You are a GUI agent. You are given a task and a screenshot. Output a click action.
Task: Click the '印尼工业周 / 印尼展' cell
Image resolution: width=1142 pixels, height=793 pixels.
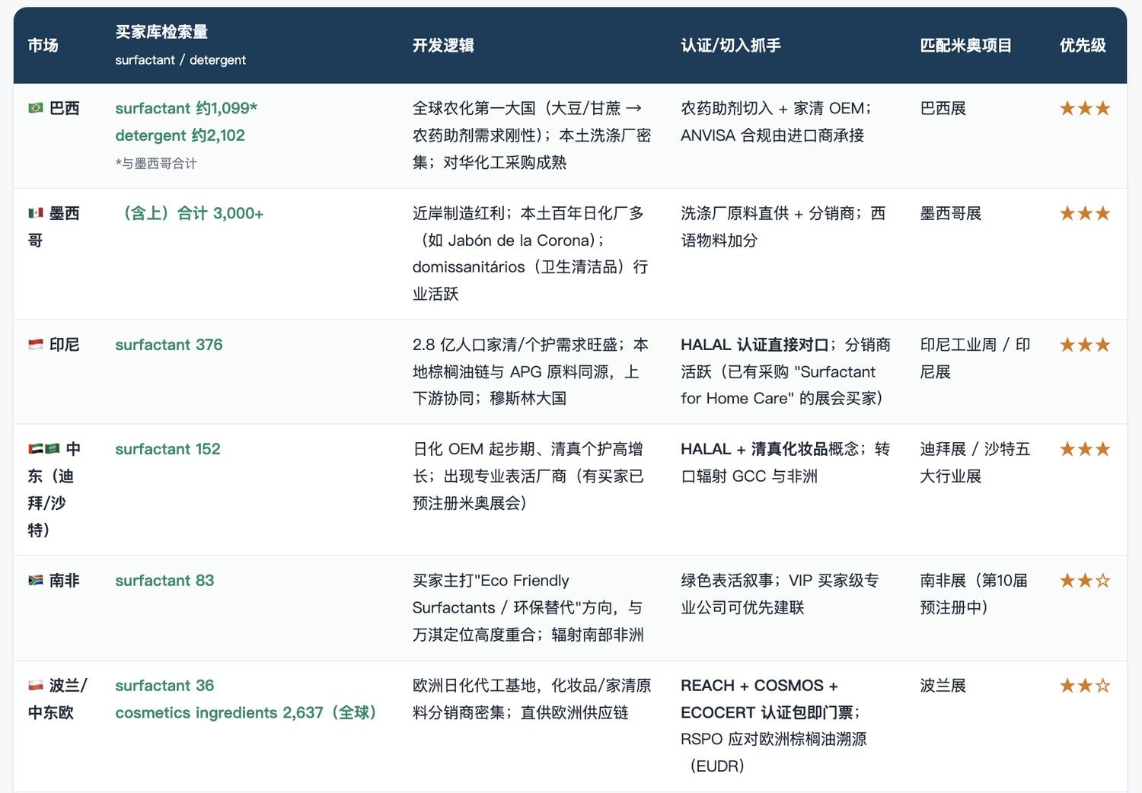pos(975,358)
